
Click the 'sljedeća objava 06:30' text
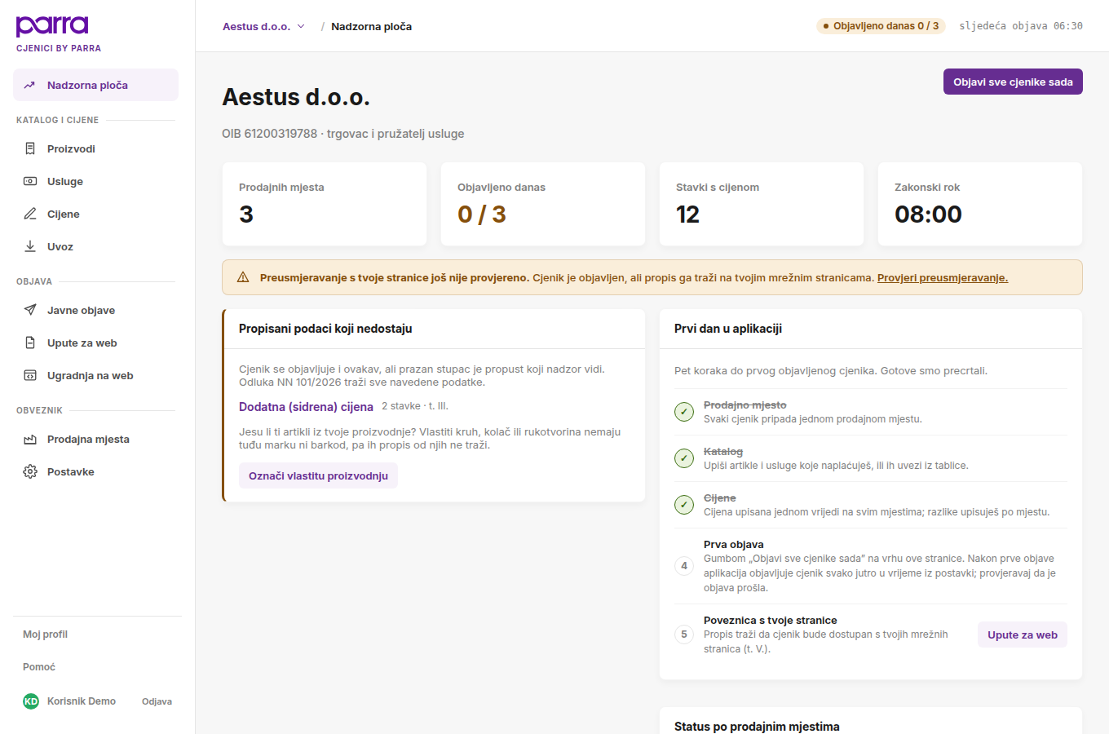pos(1021,26)
